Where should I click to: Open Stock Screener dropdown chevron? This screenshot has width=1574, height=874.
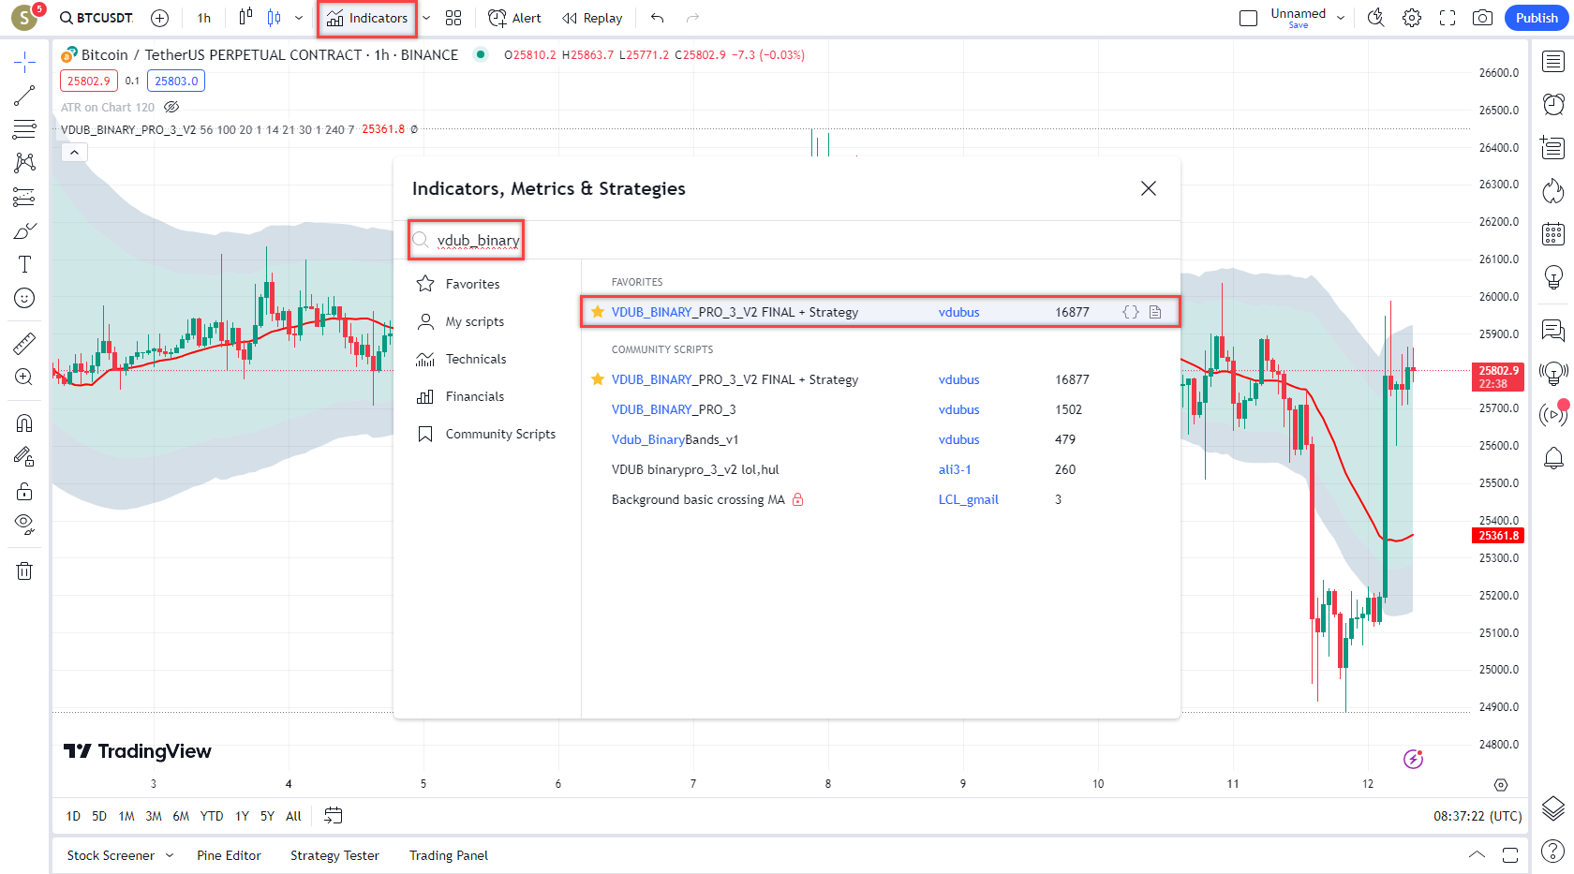(170, 855)
